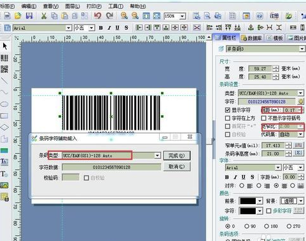Open the 图层(L) menu

click(73, 6)
